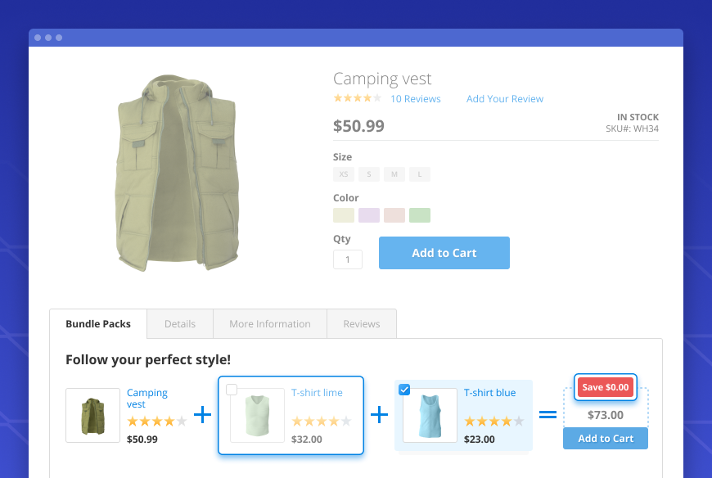
Task: Click the Add Your Review link
Action: [x=505, y=99]
